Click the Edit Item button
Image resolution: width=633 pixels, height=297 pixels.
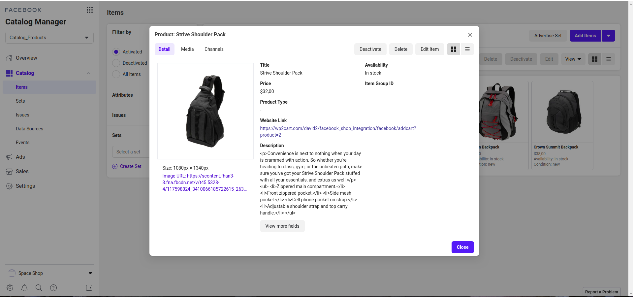coord(429,49)
